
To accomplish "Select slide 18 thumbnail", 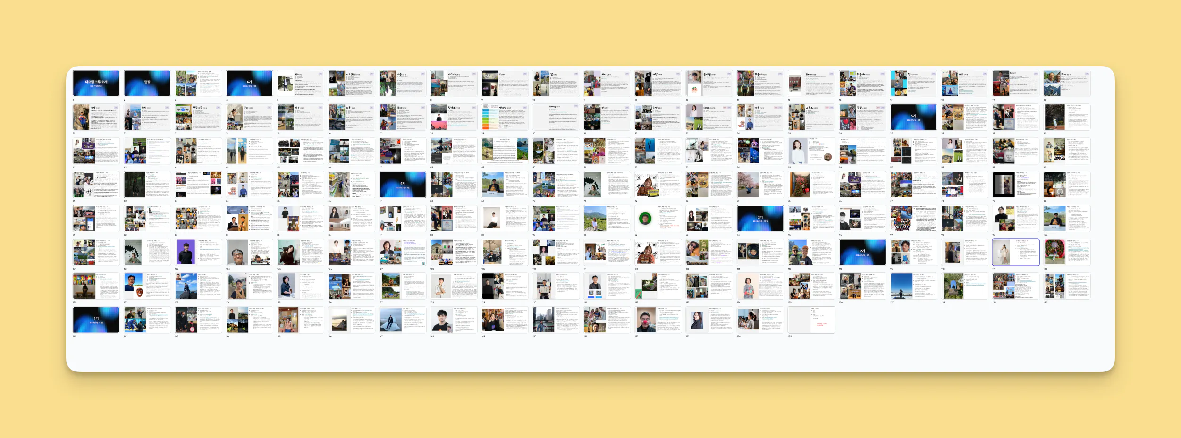I will click(964, 84).
